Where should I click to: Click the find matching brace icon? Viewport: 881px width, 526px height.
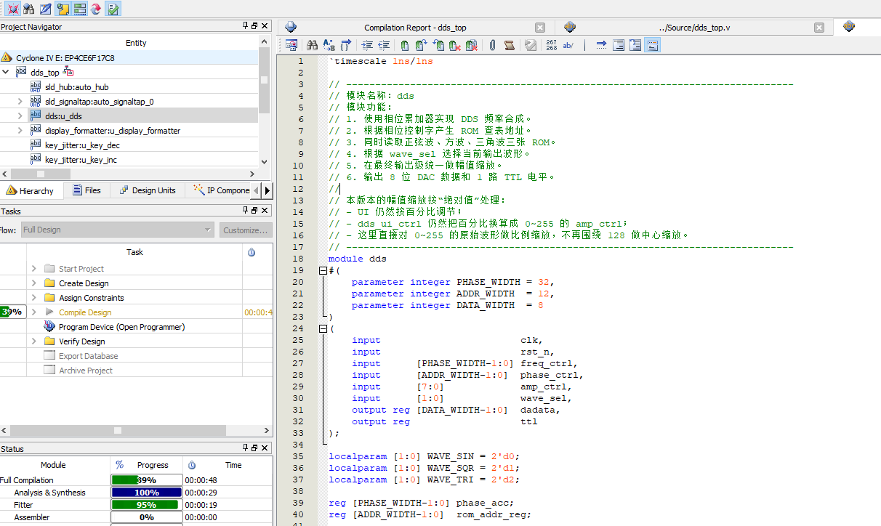(x=346, y=45)
